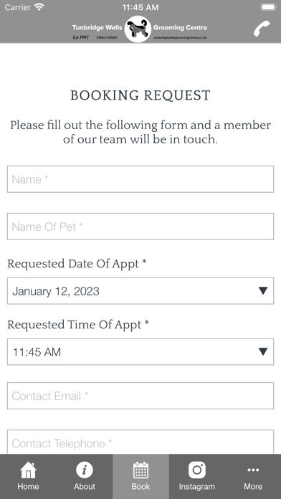Switch to the About tab label
Image resolution: width=281 pixels, height=499 pixels.
85,486
